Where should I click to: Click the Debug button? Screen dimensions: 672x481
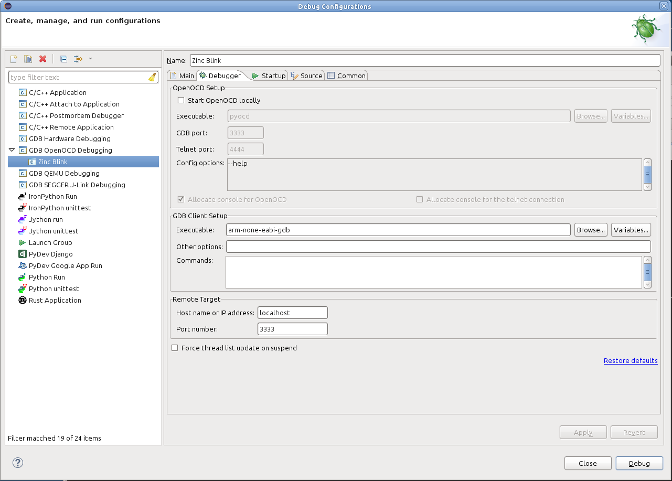[x=639, y=463]
